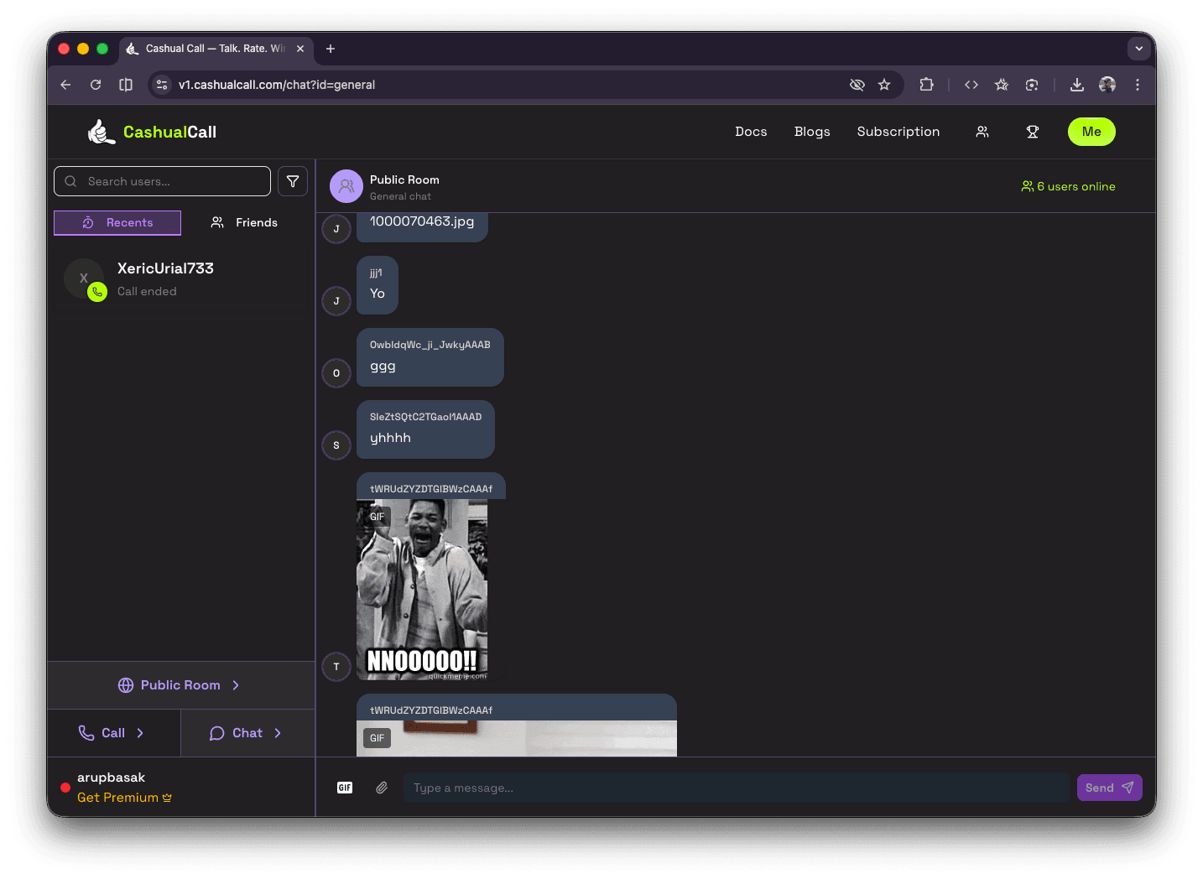Select the XericUrial733 conversation
The image size is (1203, 879).
[180, 278]
